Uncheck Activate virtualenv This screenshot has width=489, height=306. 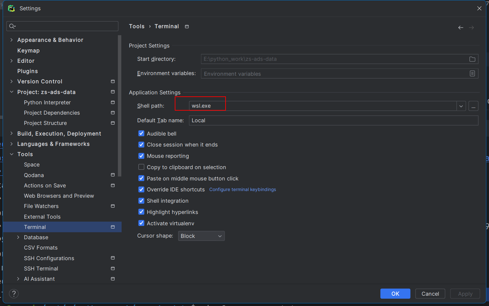[x=141, y=223]
